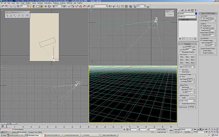Open the Modifier List dropdown
This screenshot has width=219, height=137.
(188, 17)
